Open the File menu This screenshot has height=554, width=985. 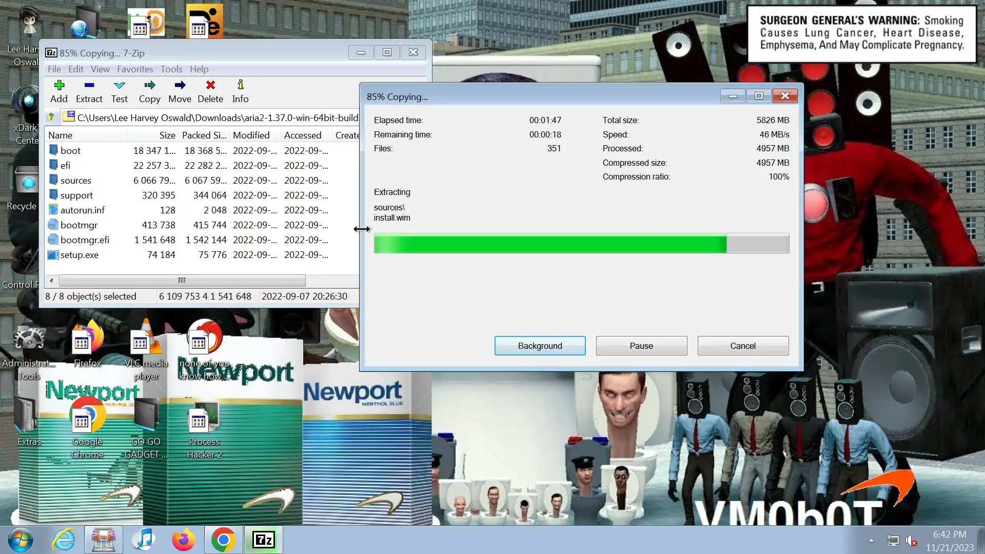[54, 69]
